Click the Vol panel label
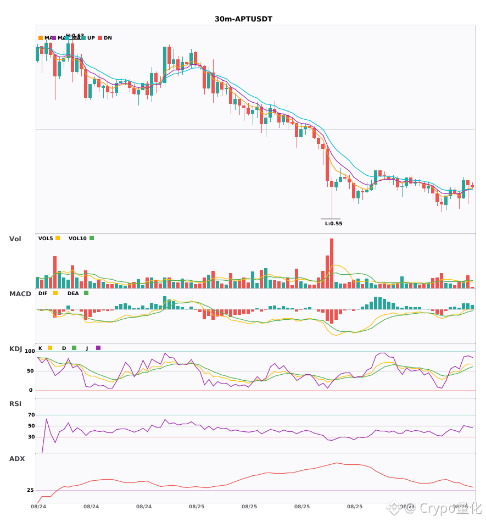 click(x=15, y=239)
